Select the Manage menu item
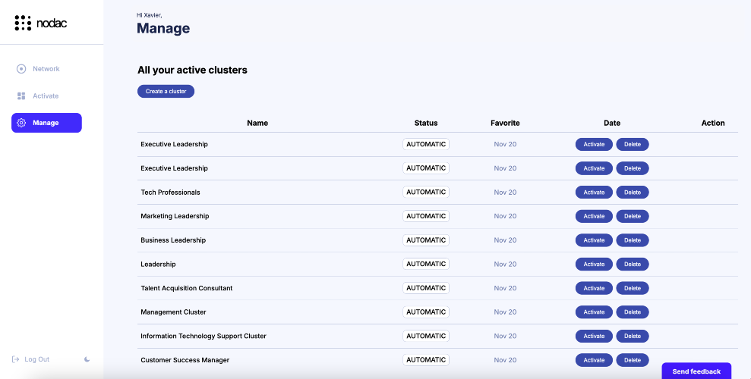 coord(46,123)
